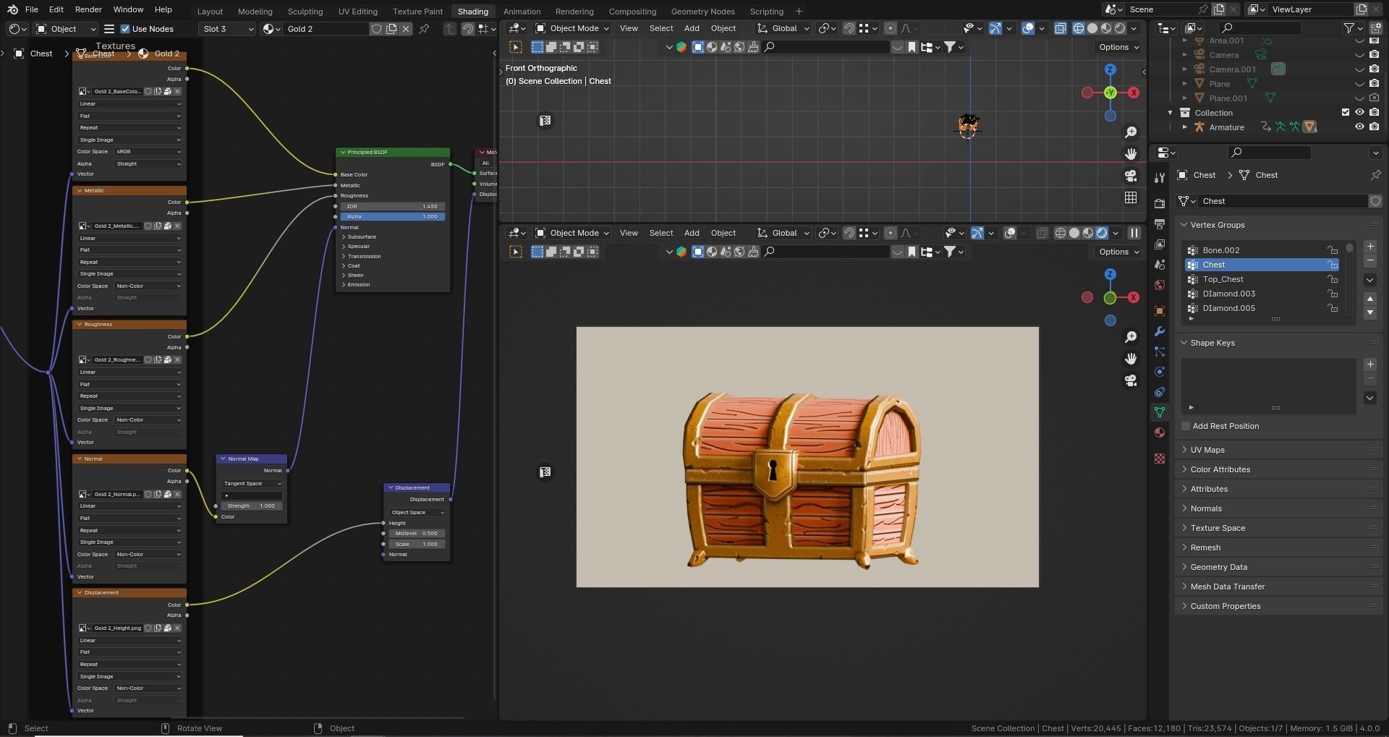Select the DIamond.005 vertex group
The width and height of the screenshot is (1389, 737).
tap(1261, 308)
